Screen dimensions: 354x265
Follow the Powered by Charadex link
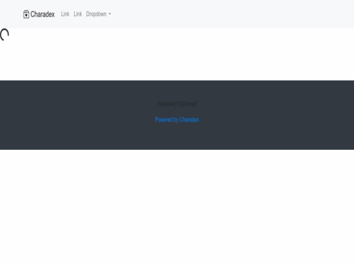coord(177,120)
